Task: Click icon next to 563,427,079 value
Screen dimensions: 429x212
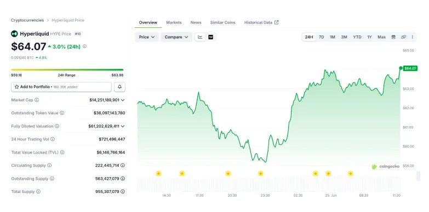Action: point(123,179)
